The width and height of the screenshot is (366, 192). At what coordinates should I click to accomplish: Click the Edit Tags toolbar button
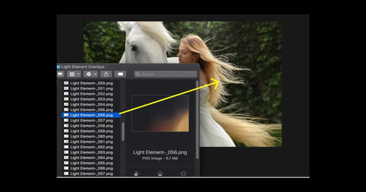(120, 74)
